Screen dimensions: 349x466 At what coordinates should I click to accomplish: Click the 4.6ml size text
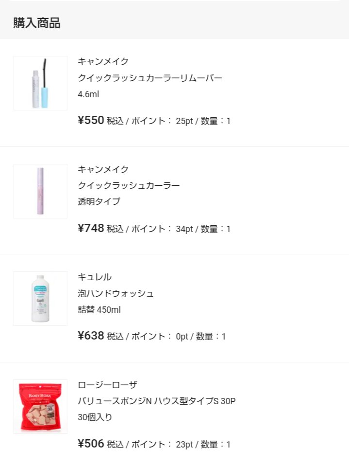click(x=88, y=94)
